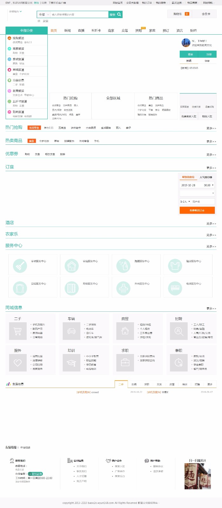222x508 pixels.
Task: Click the QR code noodle shop image
Action: (x=198, y=476)
